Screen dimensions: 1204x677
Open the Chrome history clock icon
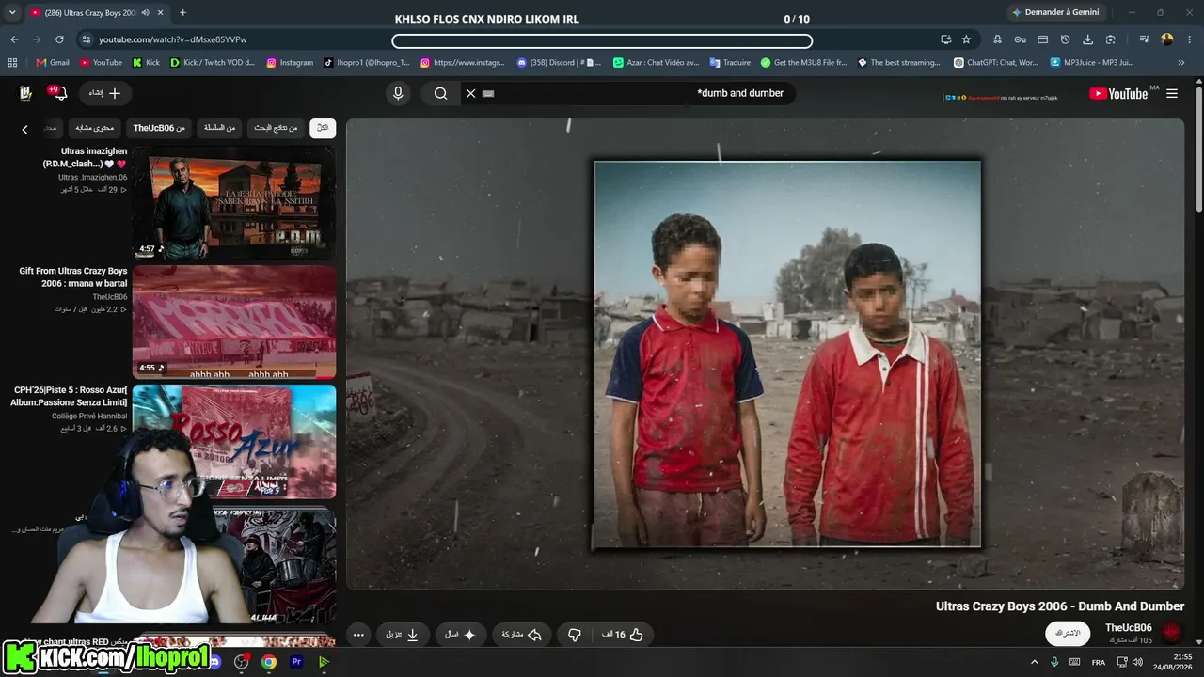tap(1065, 39)
